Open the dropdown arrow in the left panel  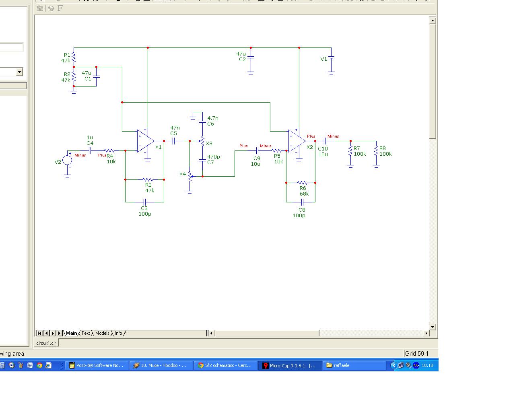coord(19,72)
